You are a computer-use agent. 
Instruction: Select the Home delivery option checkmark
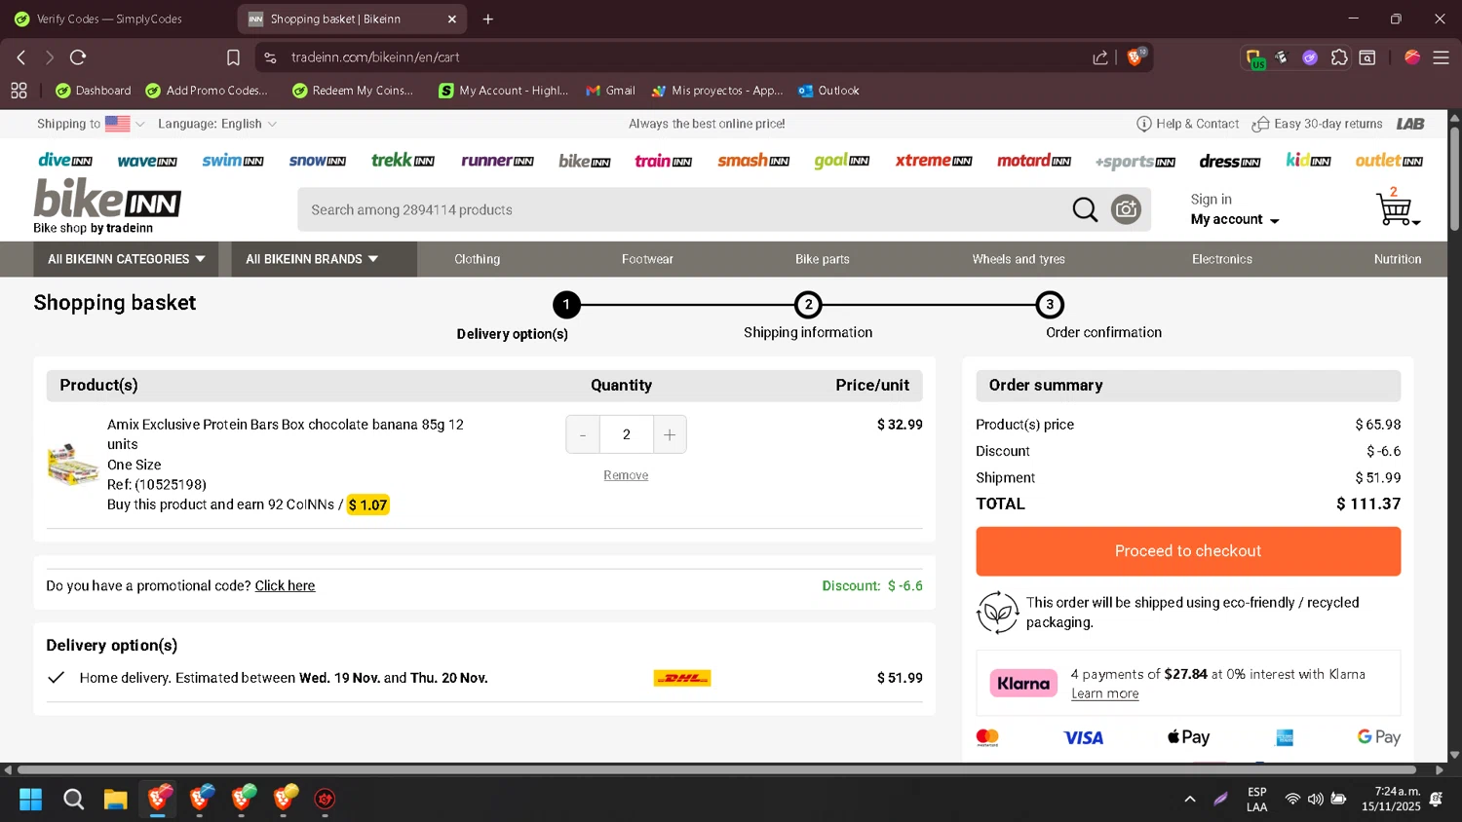(x=57, y=678)
